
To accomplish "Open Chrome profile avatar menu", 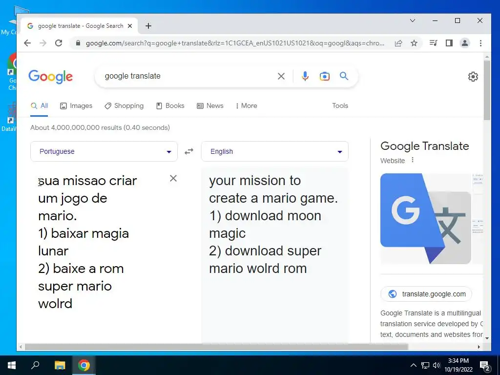I will [x=465, y=43].
